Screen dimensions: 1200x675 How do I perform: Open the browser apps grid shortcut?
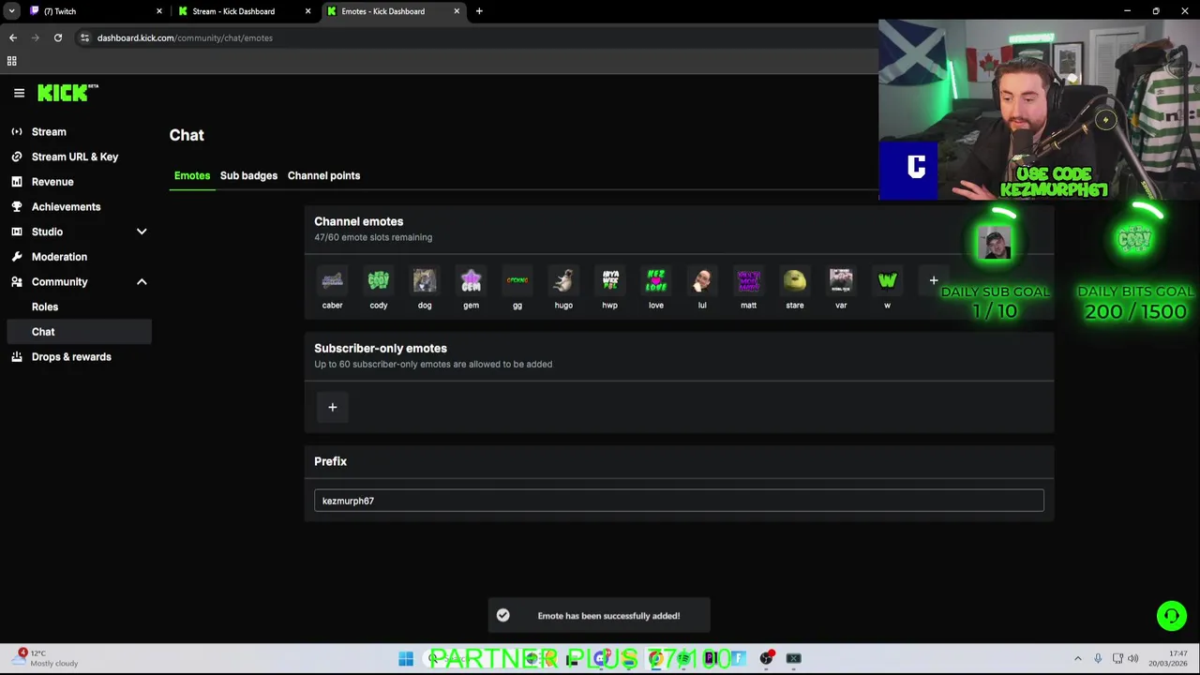(x=11, y=61)
